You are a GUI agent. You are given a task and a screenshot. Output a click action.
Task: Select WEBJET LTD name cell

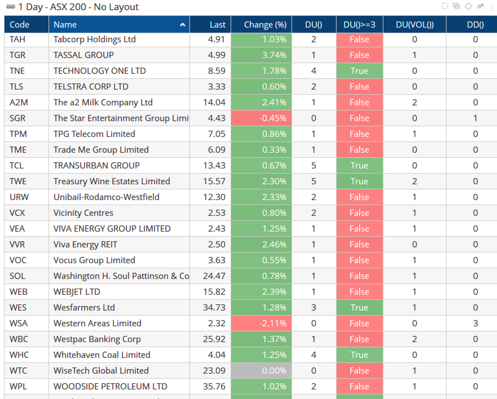(x=119, y=292)
